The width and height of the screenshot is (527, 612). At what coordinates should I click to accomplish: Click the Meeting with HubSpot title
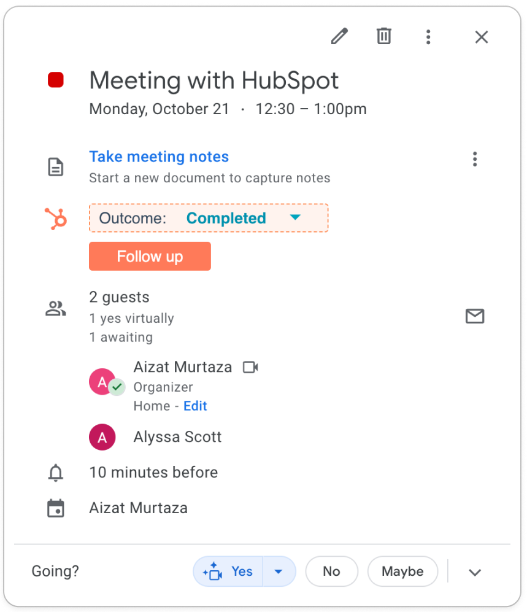(213, 80)
